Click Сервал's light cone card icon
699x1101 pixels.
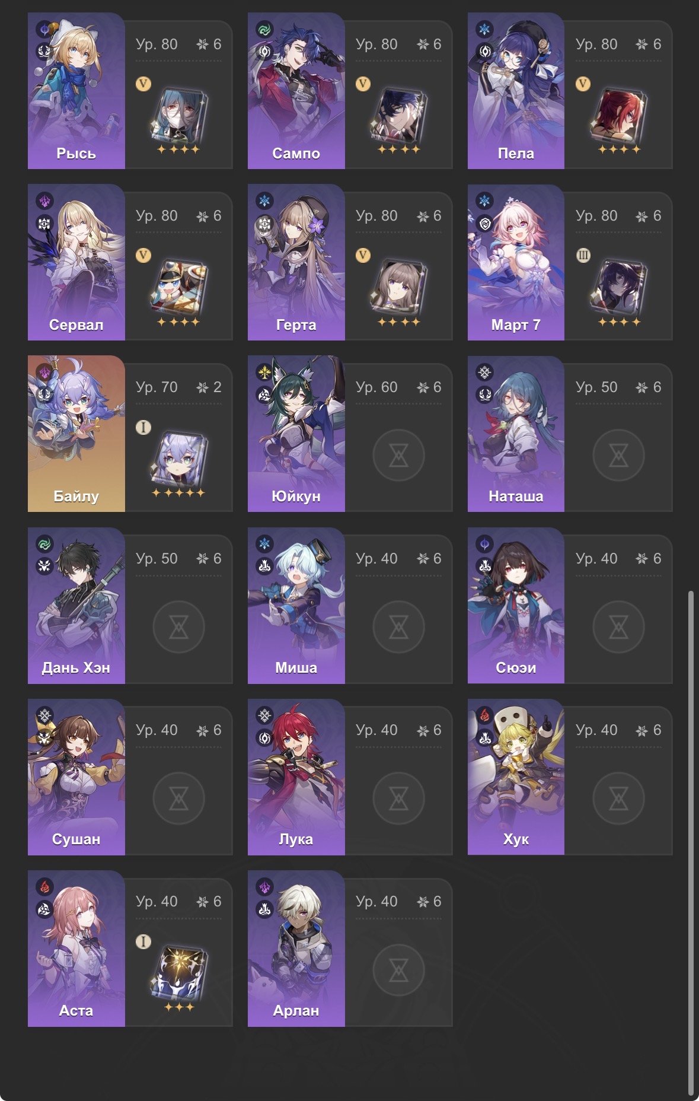click(179, 287)
